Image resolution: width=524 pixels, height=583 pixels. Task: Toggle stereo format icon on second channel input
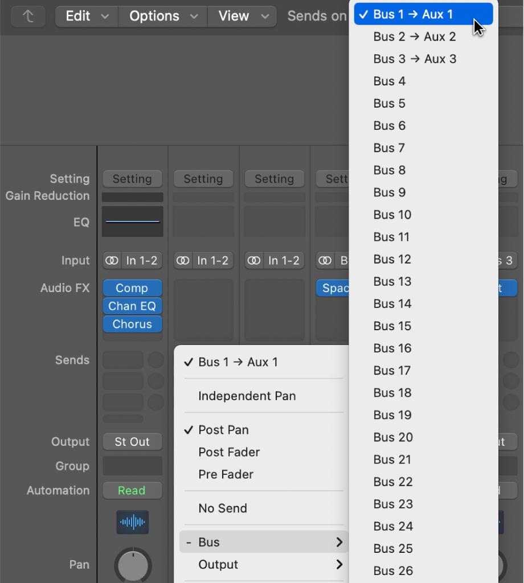tap(183, 260)
